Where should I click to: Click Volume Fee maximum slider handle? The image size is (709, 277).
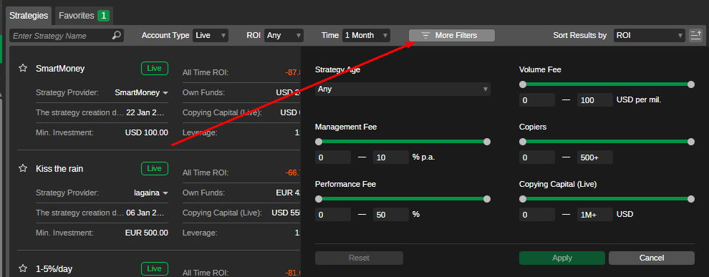(x=690, y=84)
